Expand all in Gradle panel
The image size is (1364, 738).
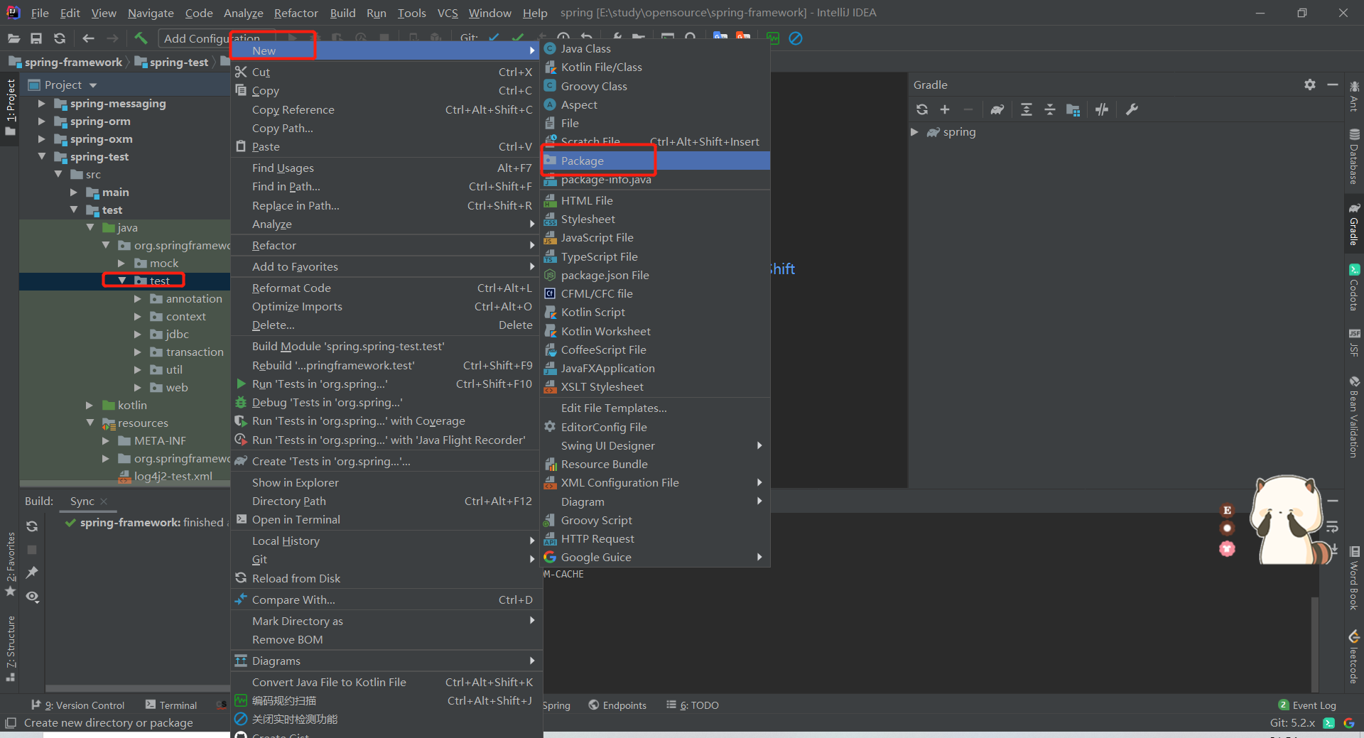[1027, 109]
